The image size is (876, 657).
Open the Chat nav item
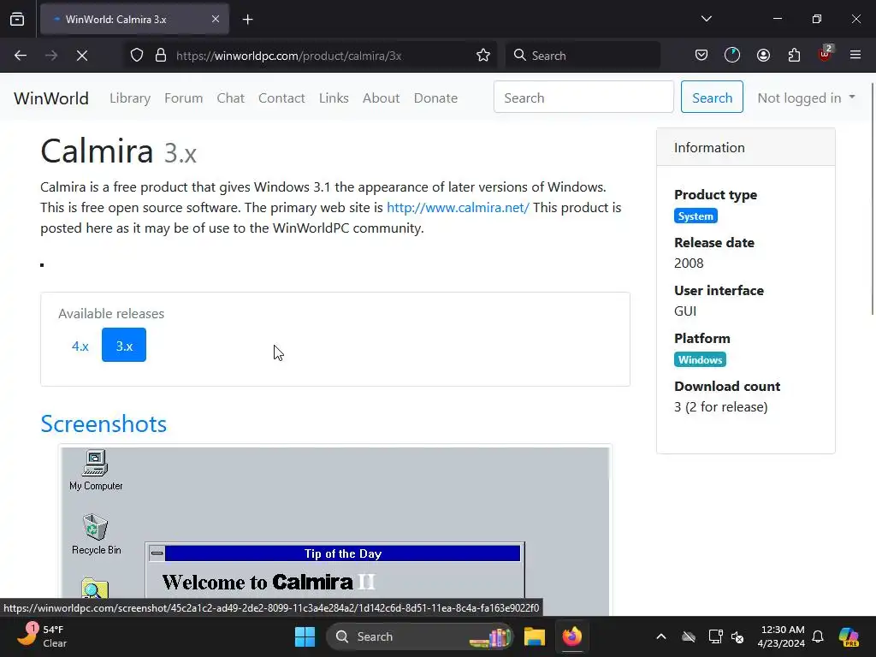pos(231,98)
